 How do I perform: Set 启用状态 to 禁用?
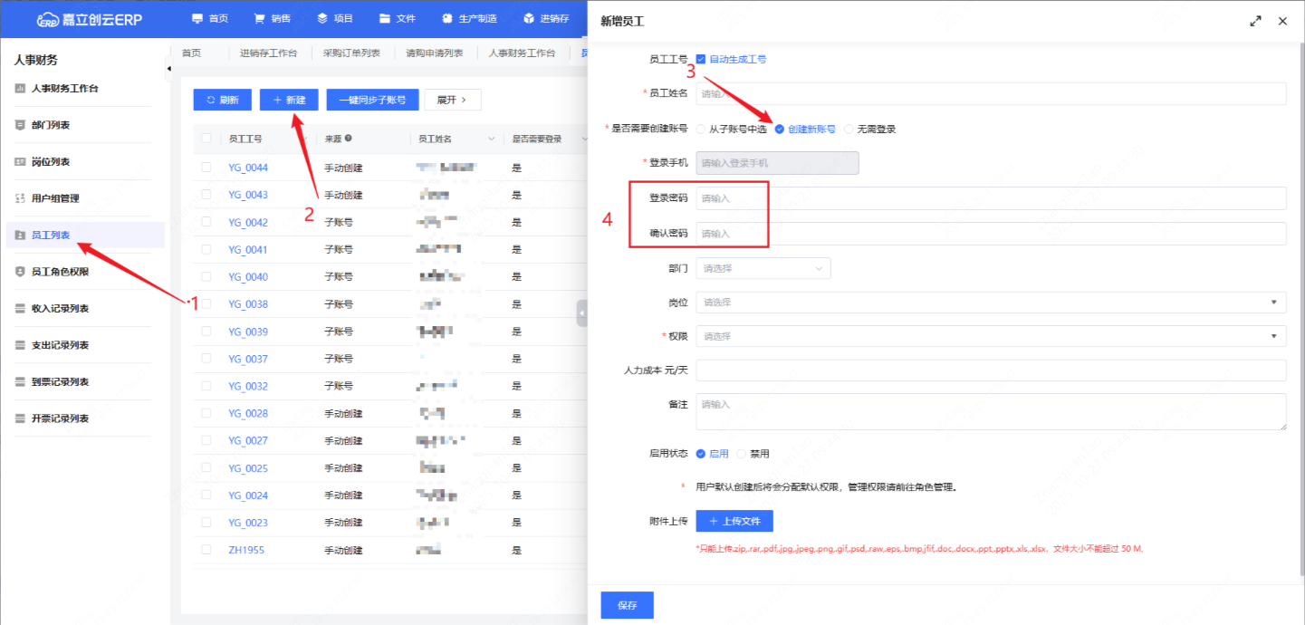coord(742,454)
